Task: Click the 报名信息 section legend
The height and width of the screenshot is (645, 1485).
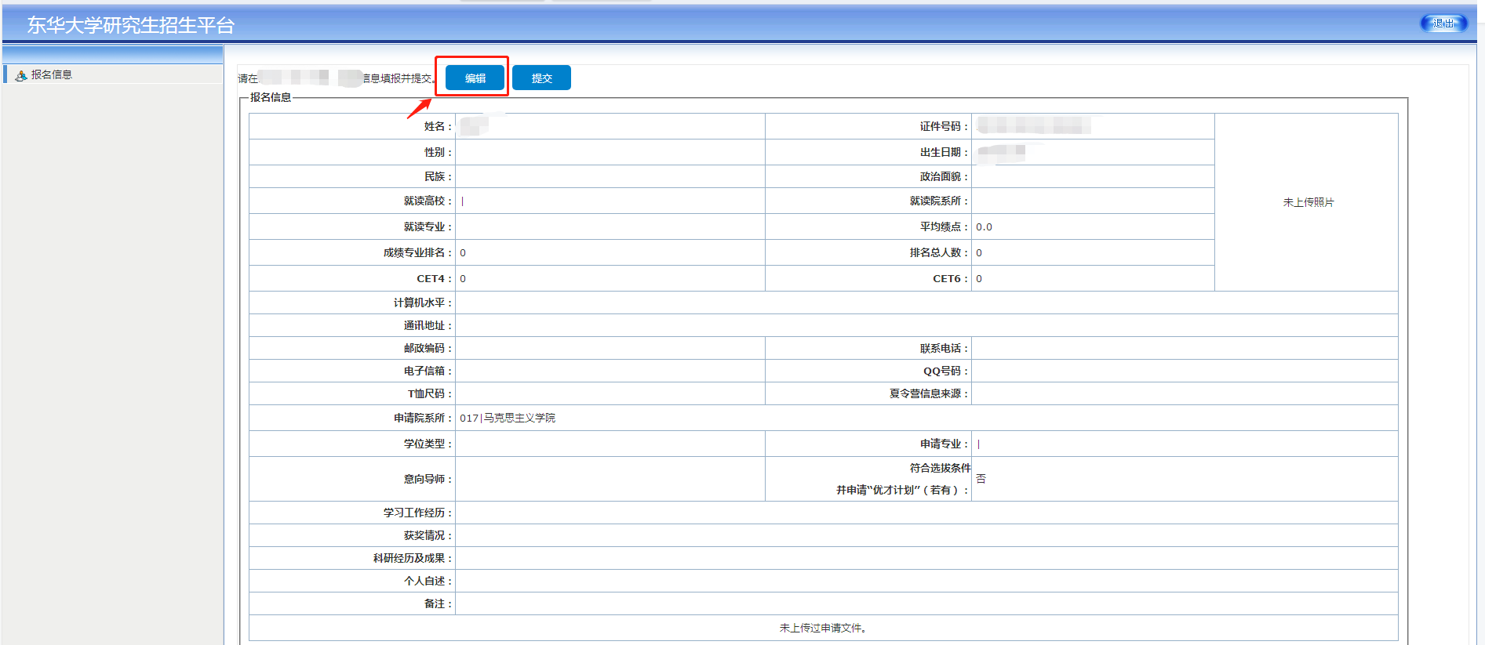Action: point(271,97)
